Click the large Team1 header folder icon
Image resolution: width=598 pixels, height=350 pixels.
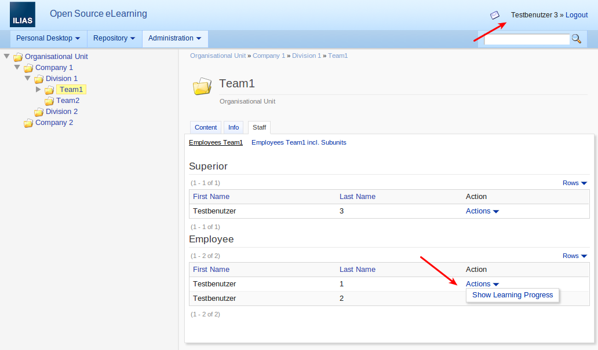(202, 87)
